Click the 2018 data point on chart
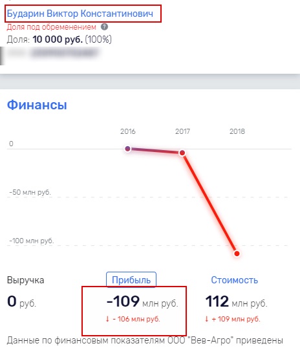 237,254
